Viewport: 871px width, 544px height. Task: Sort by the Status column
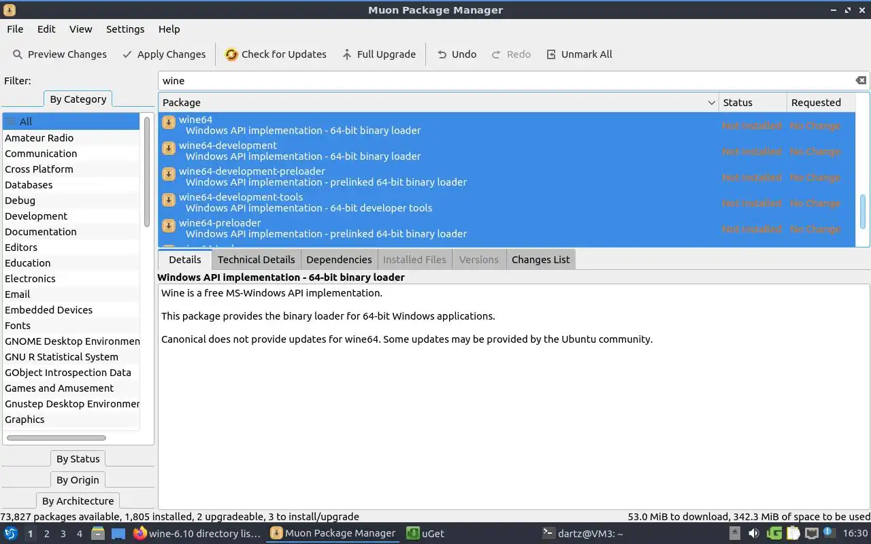(753, 103)
